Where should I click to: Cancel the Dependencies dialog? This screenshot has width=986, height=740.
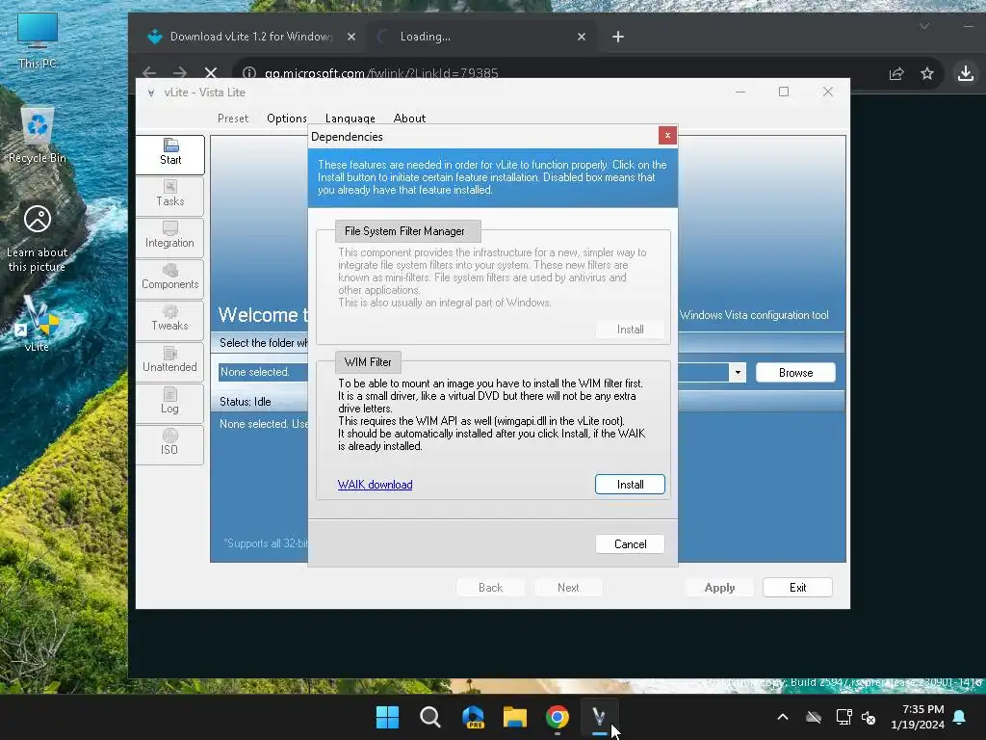[x=630, y=544]
